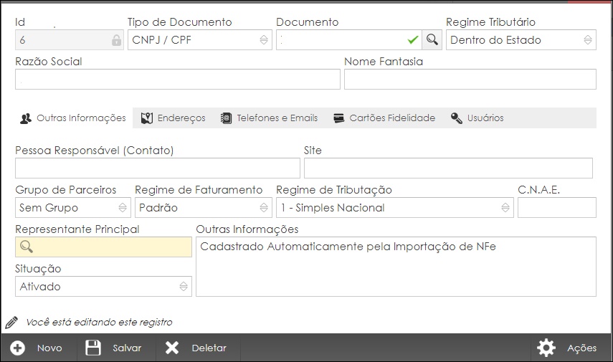This screenshot has height=362, width=613.
Task: Focus the Pessoa Responsável (Contato) field
Action: point(158,168)
